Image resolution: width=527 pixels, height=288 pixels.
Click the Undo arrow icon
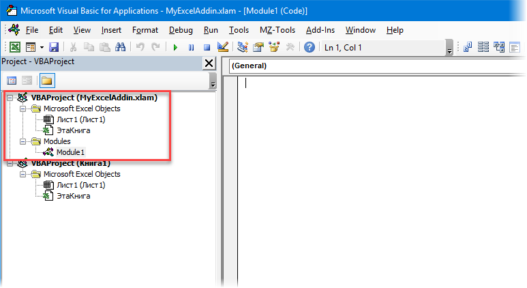(140, 47)
